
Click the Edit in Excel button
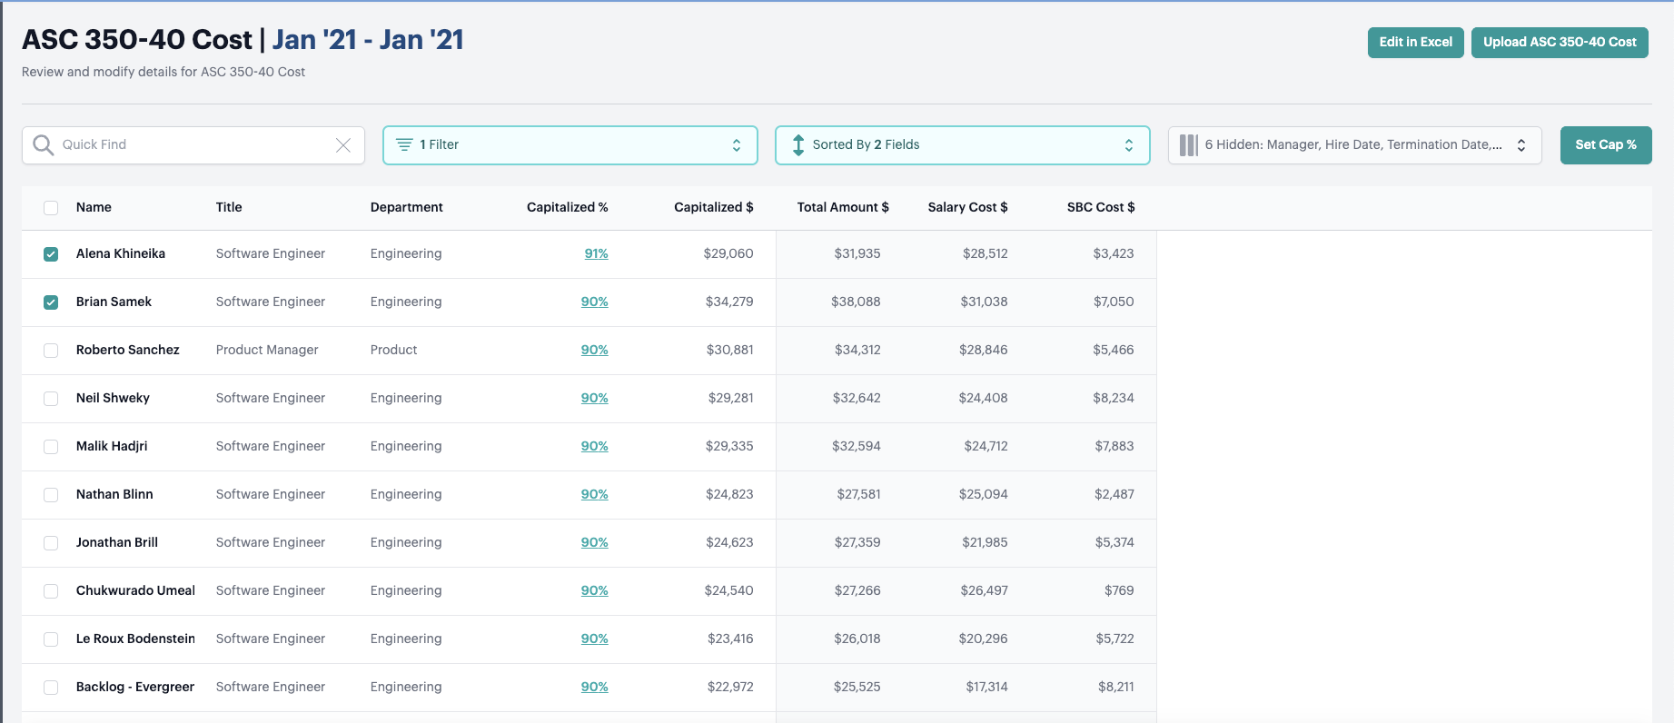pos(1415,43)
